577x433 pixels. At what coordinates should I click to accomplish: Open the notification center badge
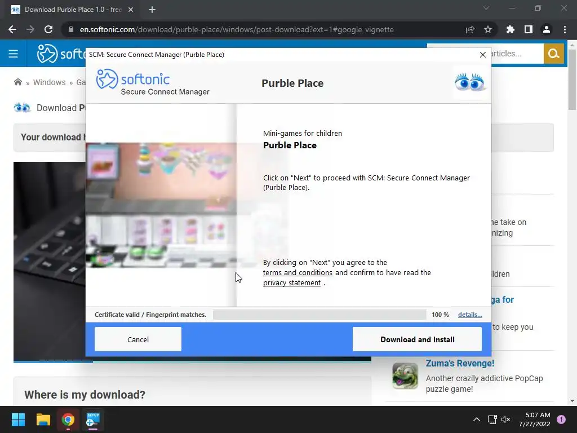tap(561, 419)
